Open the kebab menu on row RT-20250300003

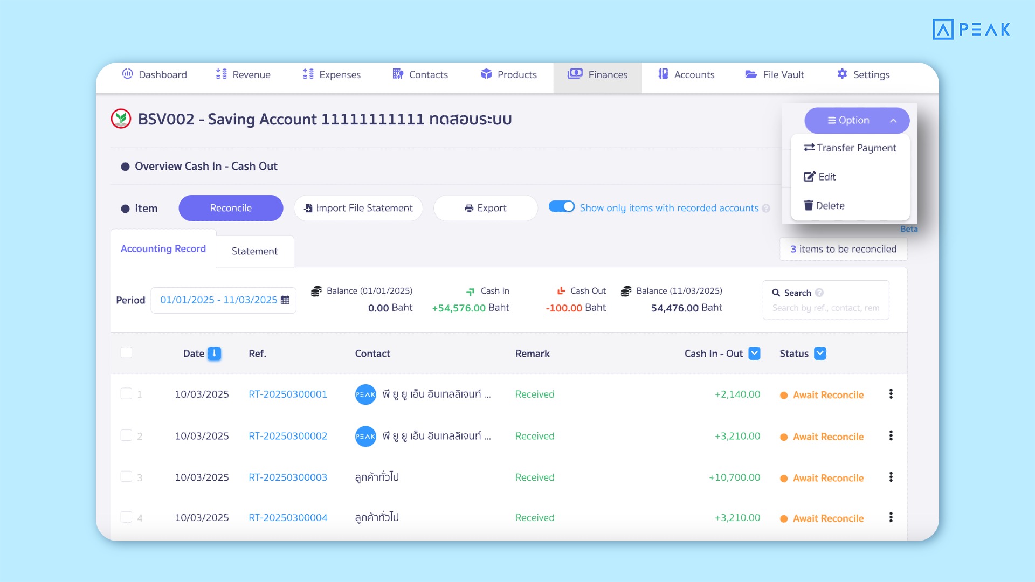891,477
